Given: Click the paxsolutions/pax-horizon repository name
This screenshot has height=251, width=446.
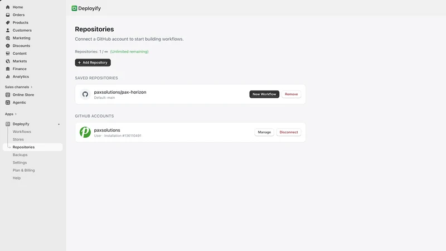Looking at the screenshot, I should tap(120, 92).
